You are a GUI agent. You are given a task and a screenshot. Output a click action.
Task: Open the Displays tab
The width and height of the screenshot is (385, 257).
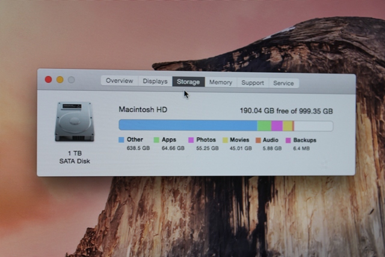click(x=155, y=81)
